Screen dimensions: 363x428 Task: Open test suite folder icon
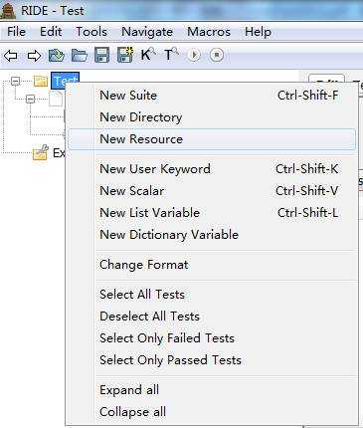[x=57, y=55]
